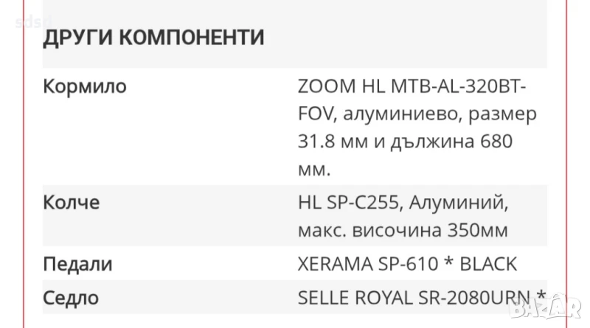590x328 pixels.
Task: Click the word BLACK in pedals row
Action: 481,264
